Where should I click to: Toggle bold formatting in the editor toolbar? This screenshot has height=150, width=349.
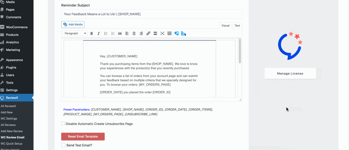pos(92,33)
